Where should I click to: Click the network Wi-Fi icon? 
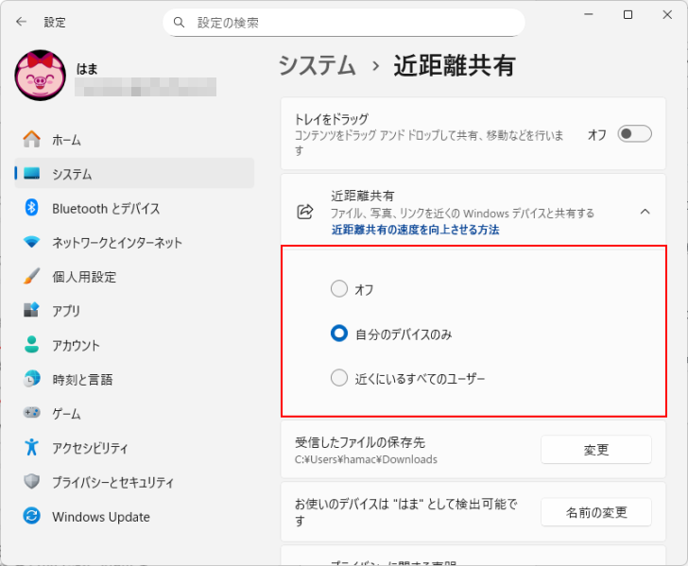31,242
